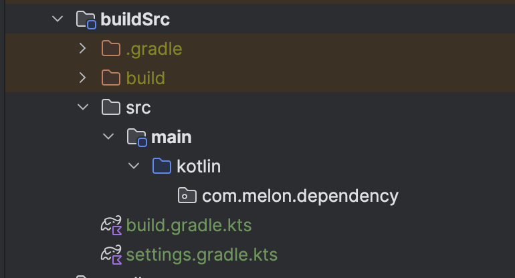Expand the .gradle folder chevron
The width and height of the screenshot is (515, 278).
click(83, 49)
